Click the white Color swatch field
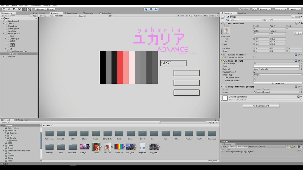 (x=276, y=66)
